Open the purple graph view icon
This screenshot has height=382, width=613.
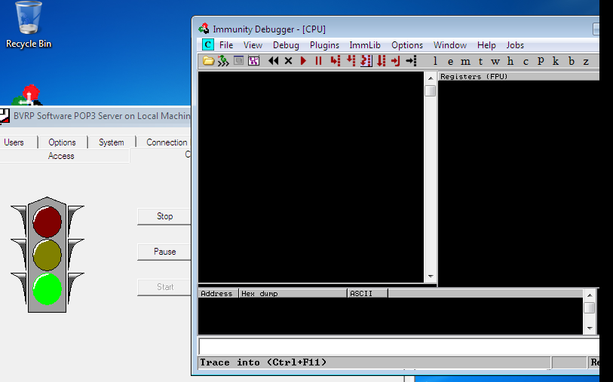(254, 61)
